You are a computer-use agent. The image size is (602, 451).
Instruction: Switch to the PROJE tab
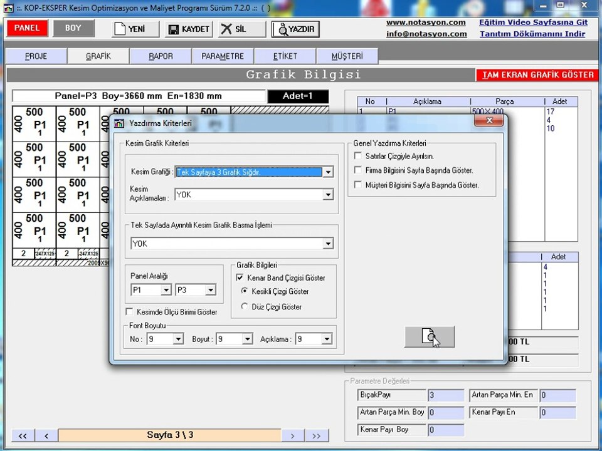tap(36, 56)
